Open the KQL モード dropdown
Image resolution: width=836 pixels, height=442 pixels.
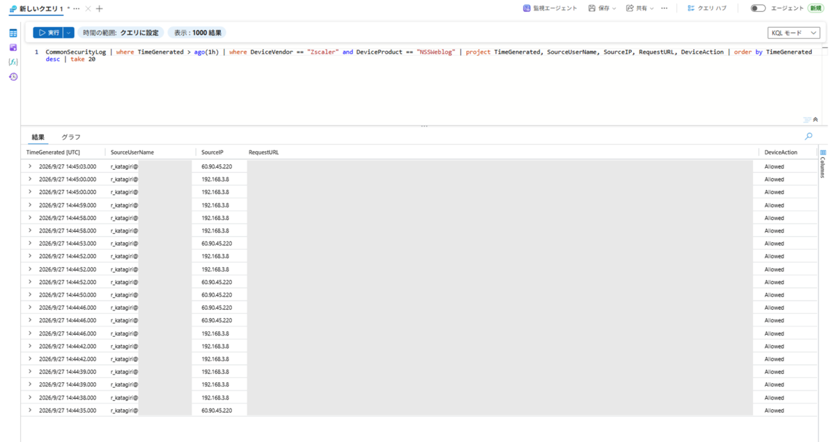pos(794,33)
